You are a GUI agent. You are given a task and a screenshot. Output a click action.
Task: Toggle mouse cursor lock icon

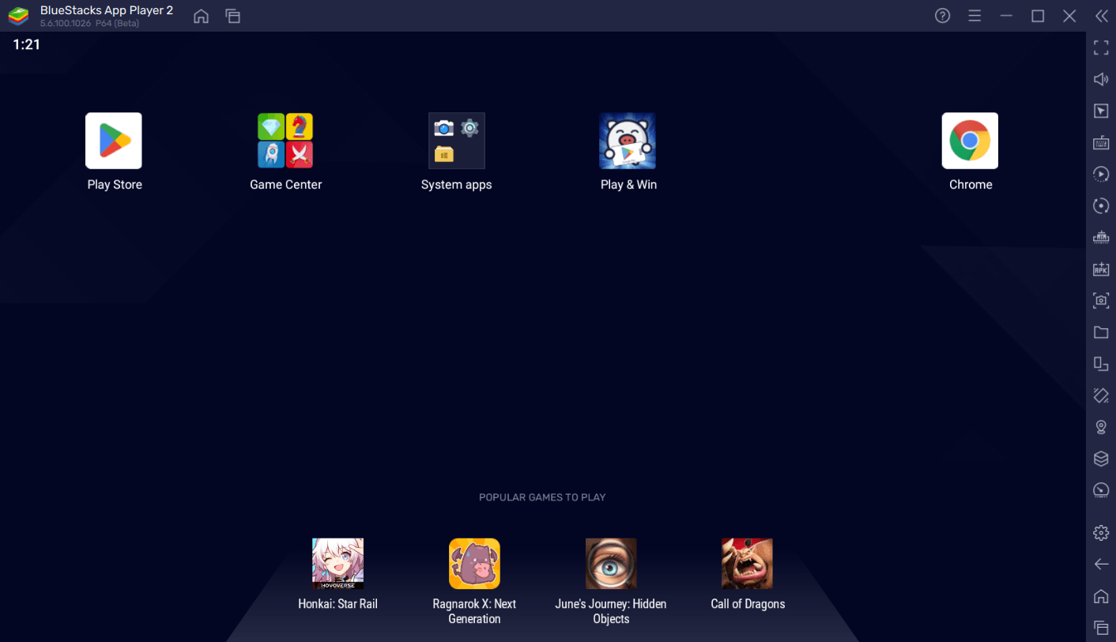1101,111
